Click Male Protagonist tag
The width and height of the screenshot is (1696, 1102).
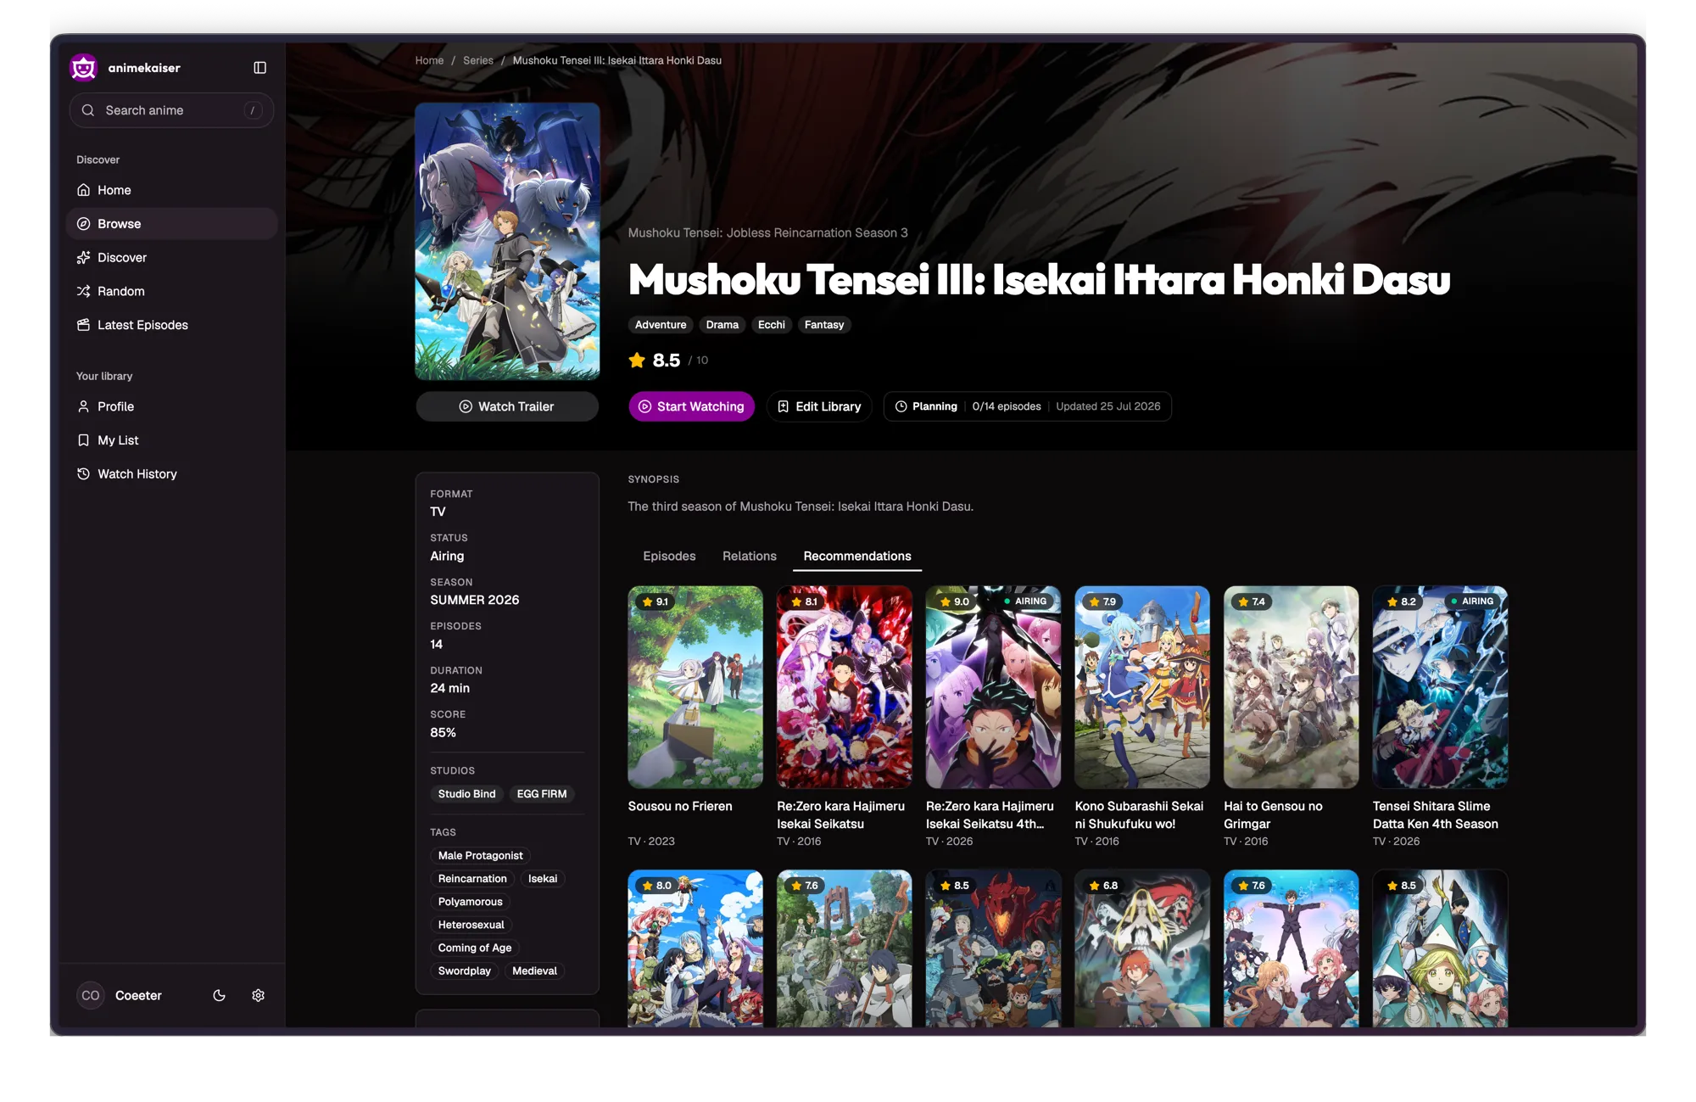[480, 856]
